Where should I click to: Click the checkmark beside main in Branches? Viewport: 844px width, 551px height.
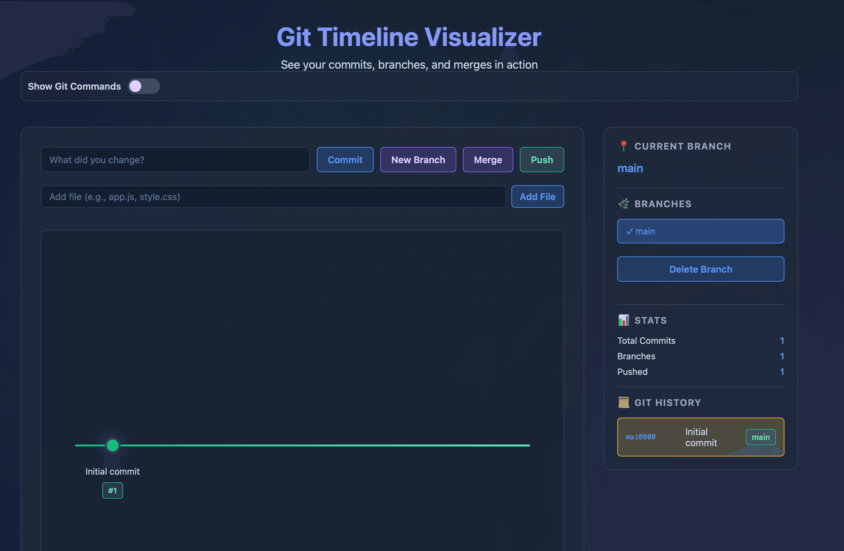tap(630, 231)
